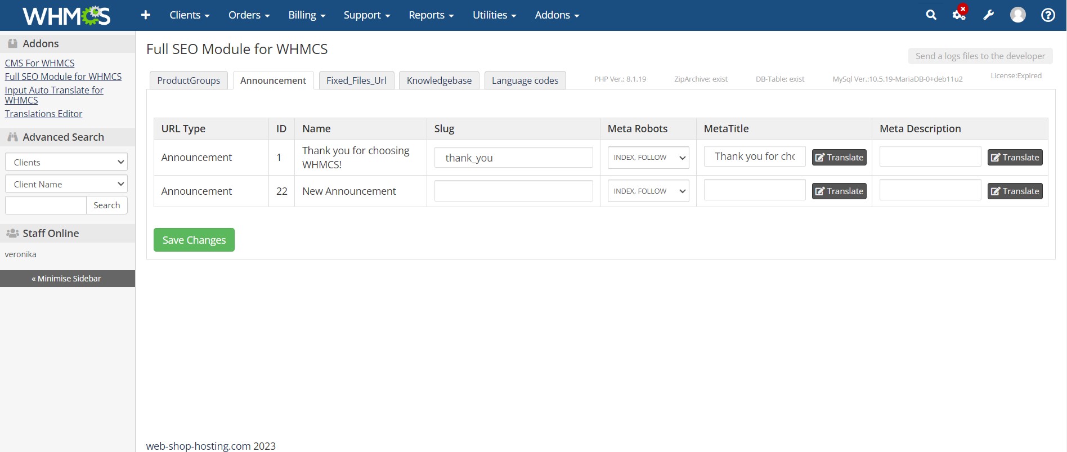Click Meta Description field for New Announcement
The width and height of the screenshot is (1067, 452).
click(930, 190)
